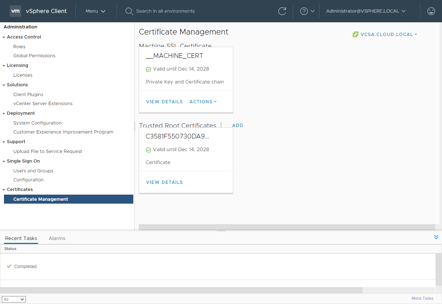Image resolution: width=442 pixels, height=304 pixels.
Task: Open the Administrator@VSPHERE.LOCAL user dropdown
Action: [366, 11]
